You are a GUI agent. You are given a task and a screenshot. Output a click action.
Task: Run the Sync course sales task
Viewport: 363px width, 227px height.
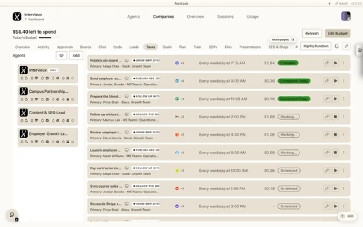tap(335, 188)
